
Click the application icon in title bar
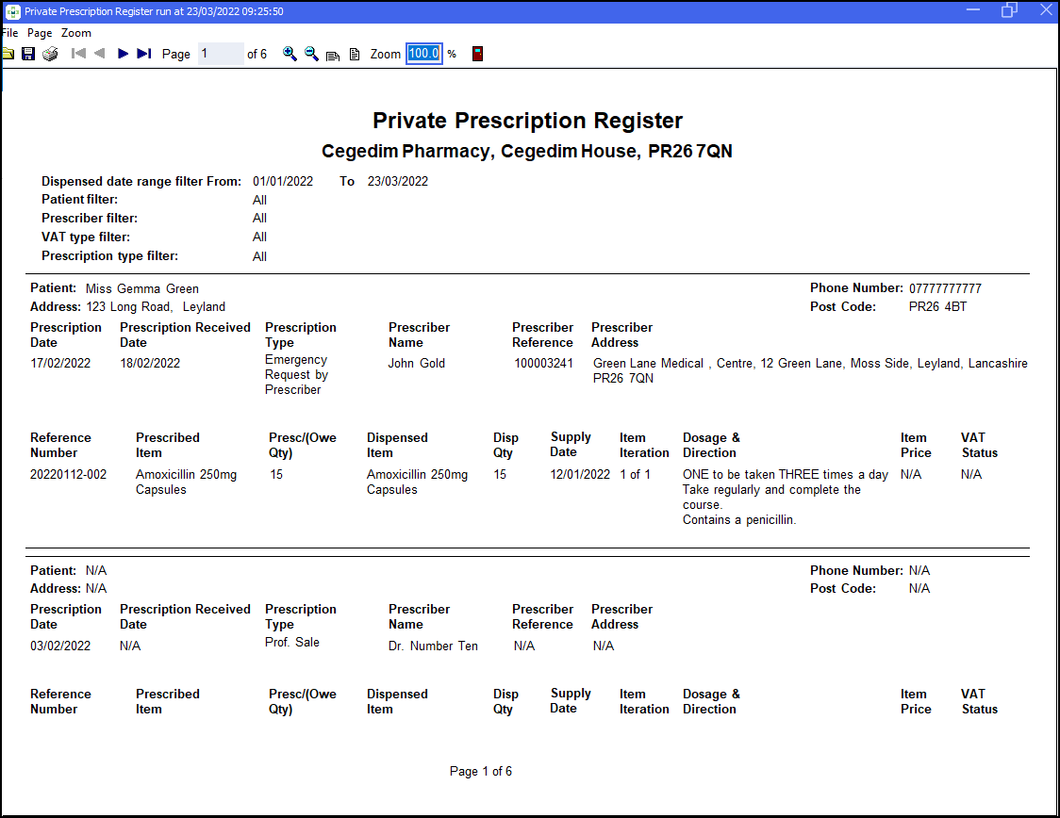coord(14,11)
